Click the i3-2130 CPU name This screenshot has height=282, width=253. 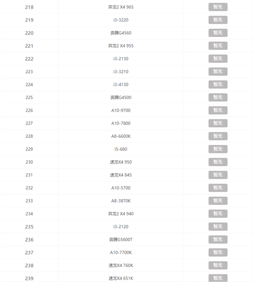point(121,59)
